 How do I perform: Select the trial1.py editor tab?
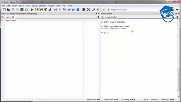pyautogui.click(x=8, y=17)
